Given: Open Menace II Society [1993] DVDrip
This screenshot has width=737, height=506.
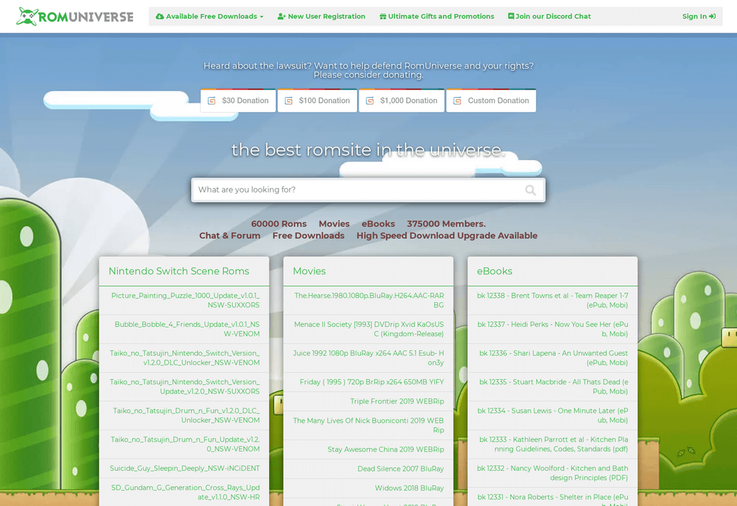Looking at the screenshot, I should pos(368,329).
